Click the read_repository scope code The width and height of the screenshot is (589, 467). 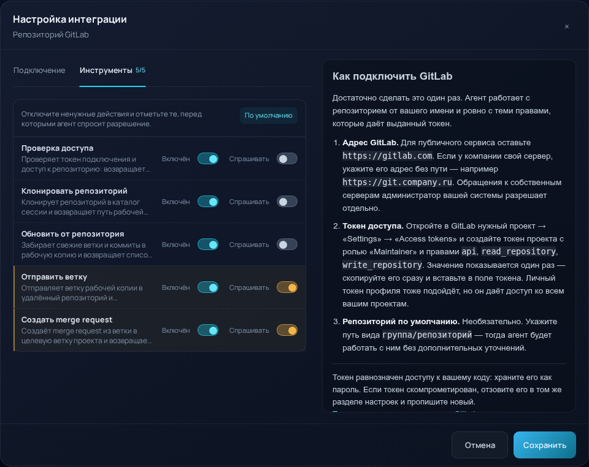[518, 251]
